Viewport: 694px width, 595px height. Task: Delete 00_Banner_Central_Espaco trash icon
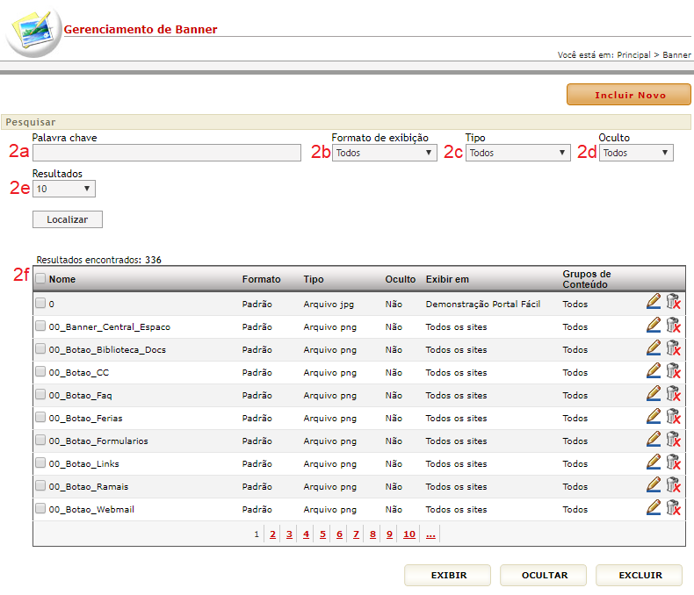click(673, 326)
